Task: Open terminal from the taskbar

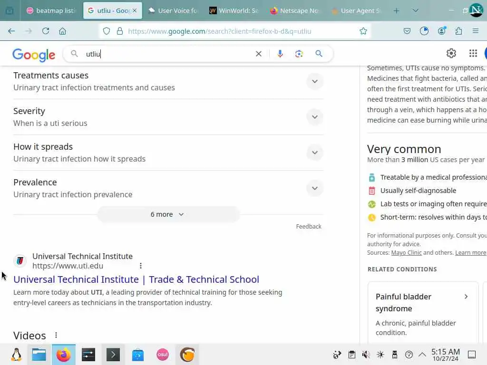Action: 113,355
